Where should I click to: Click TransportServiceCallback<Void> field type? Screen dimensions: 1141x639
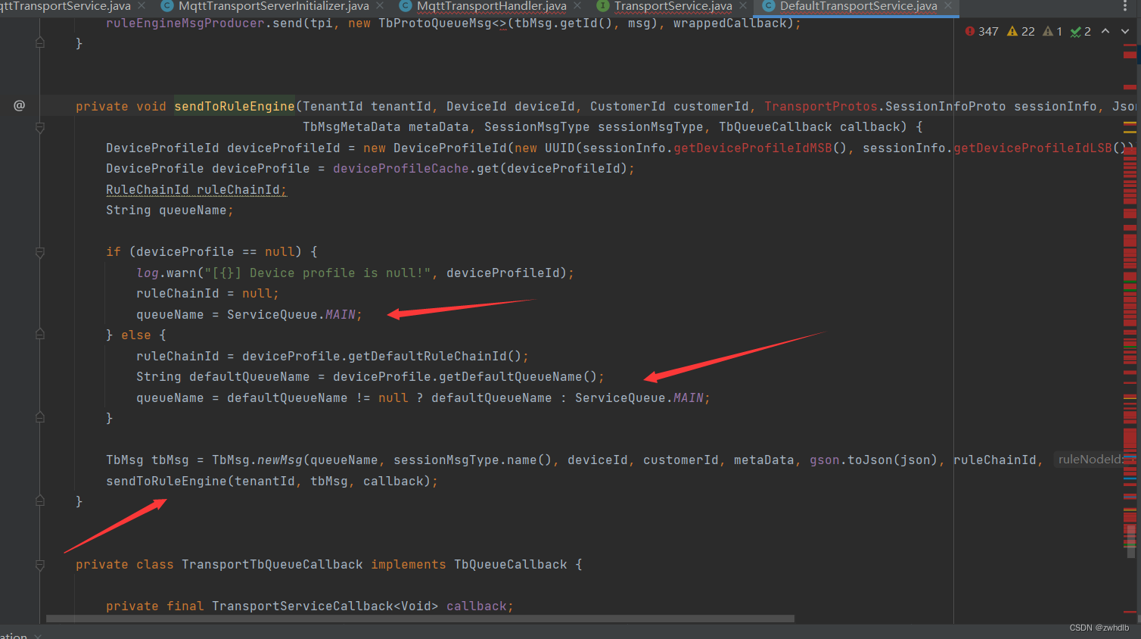(325, 606)
